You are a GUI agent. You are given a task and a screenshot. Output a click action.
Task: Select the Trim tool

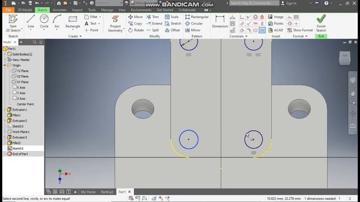[152, 17]
